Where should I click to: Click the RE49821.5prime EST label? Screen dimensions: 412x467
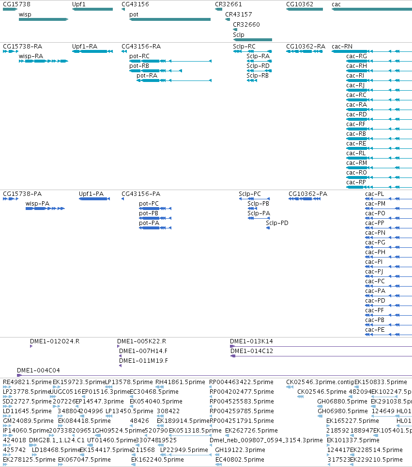27,382
